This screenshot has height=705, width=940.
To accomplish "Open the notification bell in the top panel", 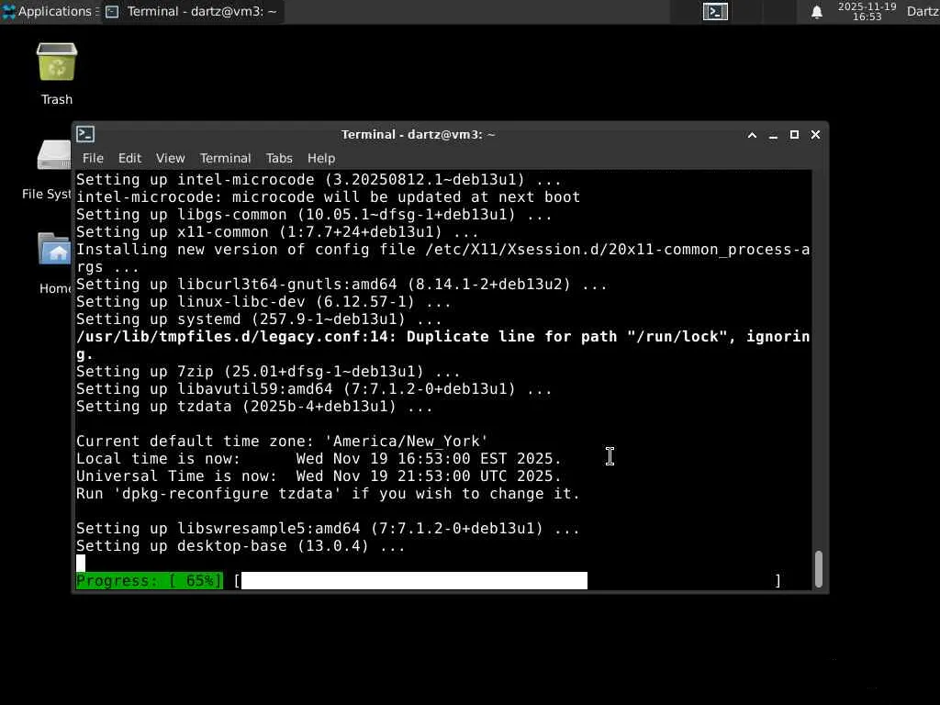I will (816, 12).
